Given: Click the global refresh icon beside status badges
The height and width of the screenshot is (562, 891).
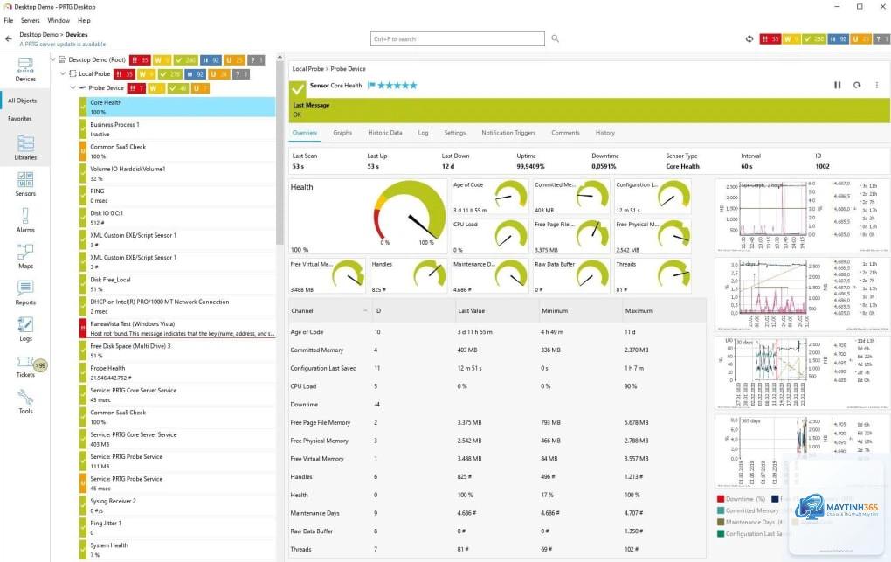Looking at the screenshot, I should 749,38.
